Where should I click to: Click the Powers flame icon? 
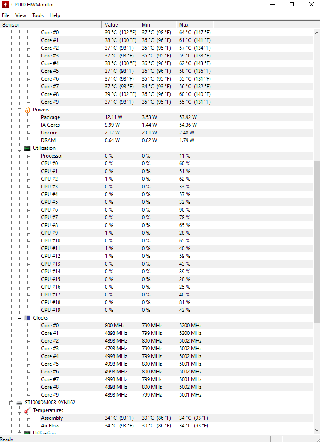[x=27, y=110]
